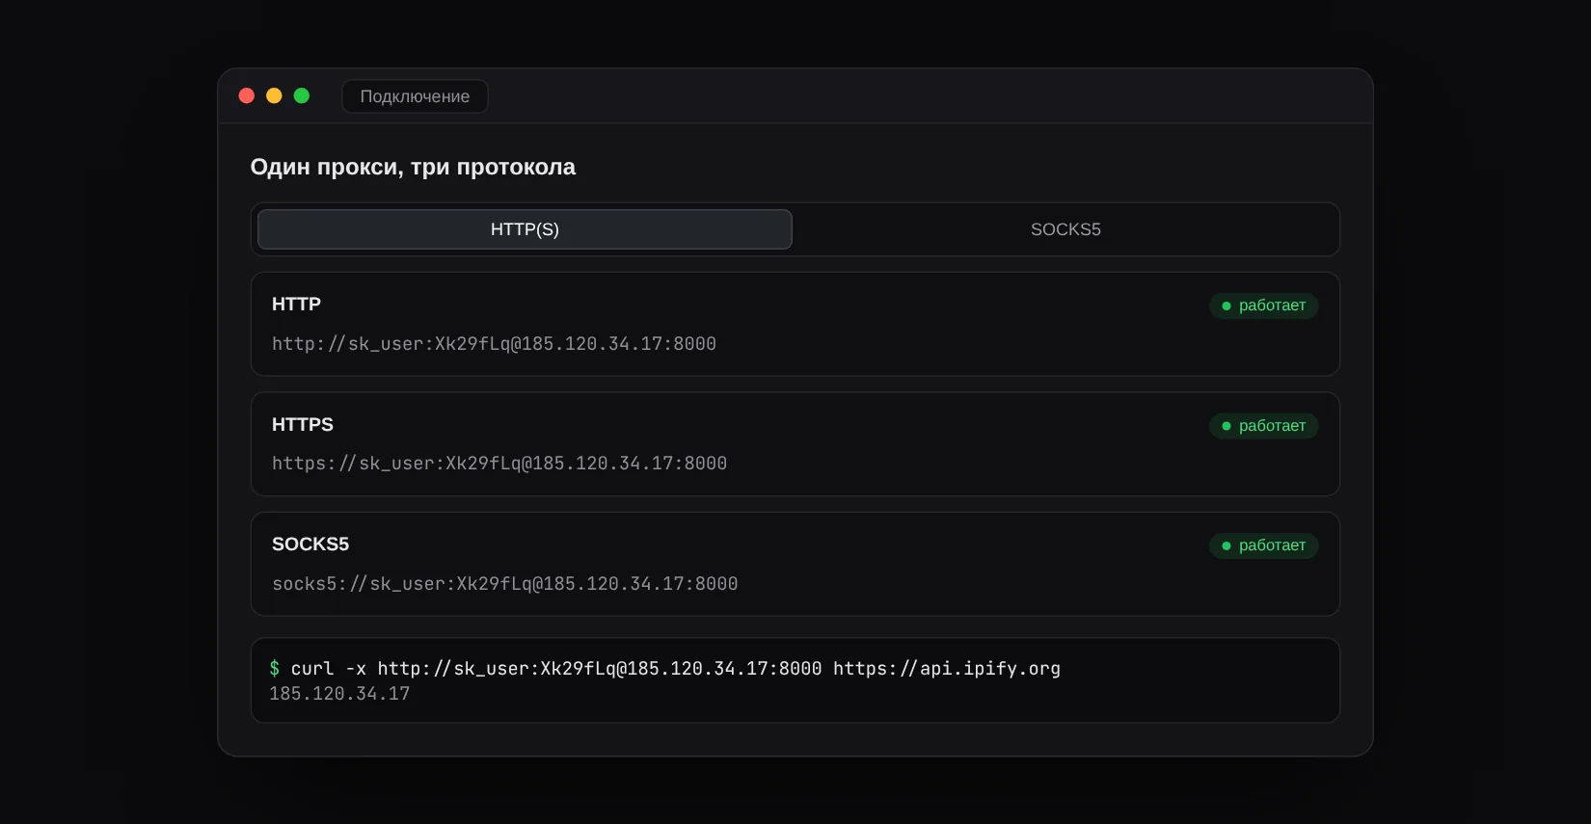The image size is (1591, 824).
Task: Click the yellow minimize window dot
Action: [x=274, y=95]
